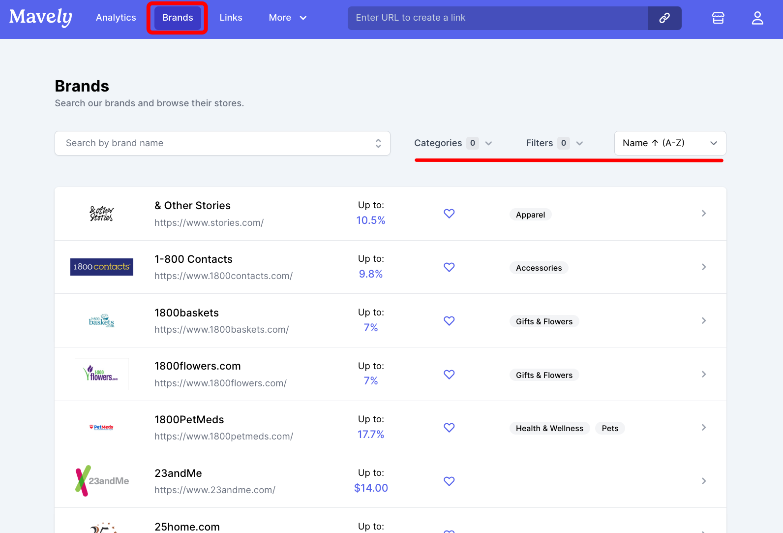Click the Links navigation item
Viewport: 783px width, 533px height.
click(x=231, y=18)
